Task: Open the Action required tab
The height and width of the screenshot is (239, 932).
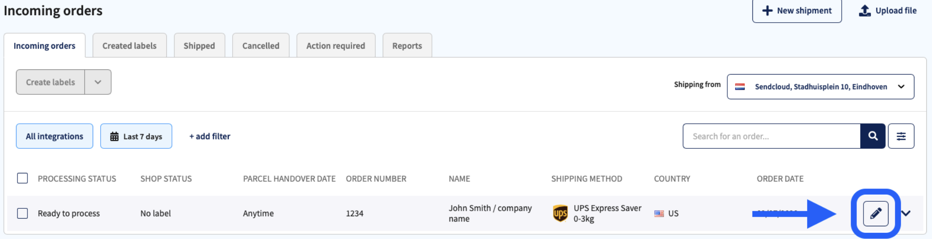Action: (336, 46)
